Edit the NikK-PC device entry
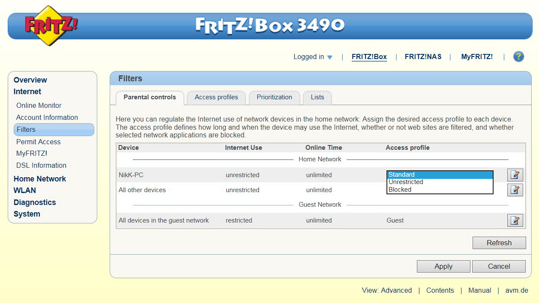 tap(515, 175)
